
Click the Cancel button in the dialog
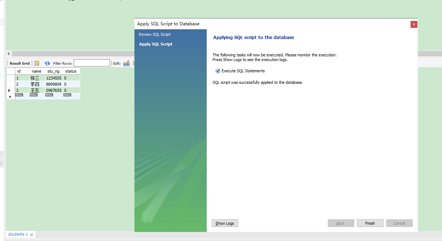(399, 223)
